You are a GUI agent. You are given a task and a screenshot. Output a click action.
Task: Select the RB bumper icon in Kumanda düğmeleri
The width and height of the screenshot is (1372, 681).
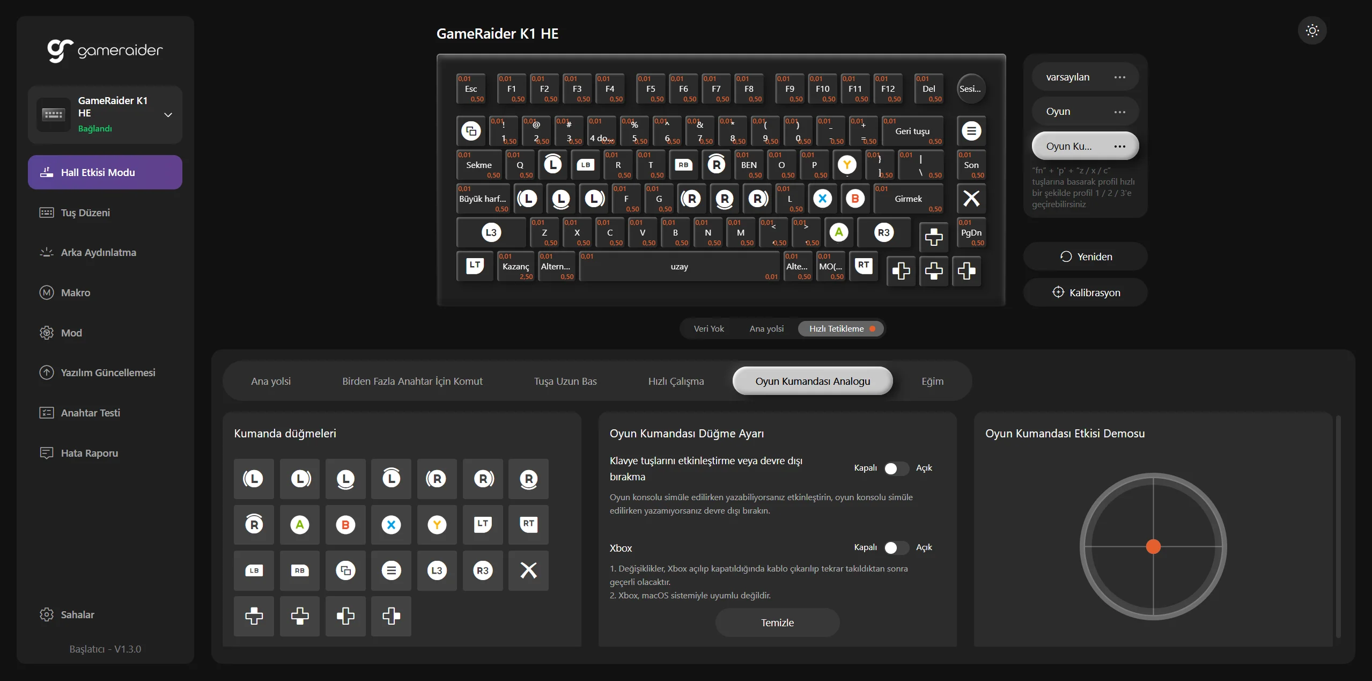(x=300, y=570)
